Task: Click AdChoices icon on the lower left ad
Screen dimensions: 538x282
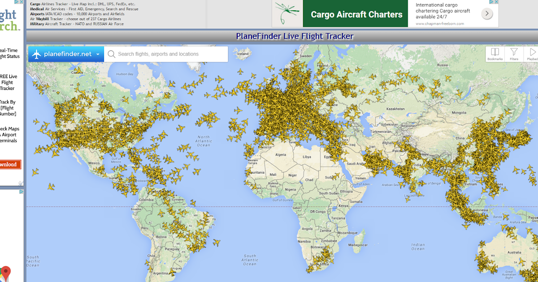Action: [x=21, y=192]
